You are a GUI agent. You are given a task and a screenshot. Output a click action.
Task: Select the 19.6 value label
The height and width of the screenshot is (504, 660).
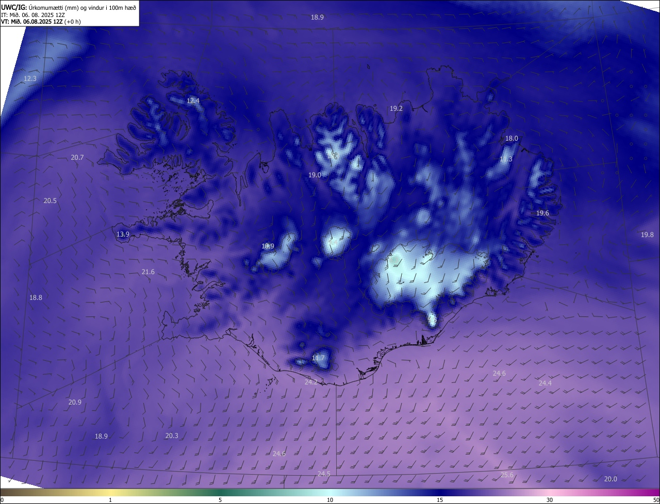(x=542, y=213)
